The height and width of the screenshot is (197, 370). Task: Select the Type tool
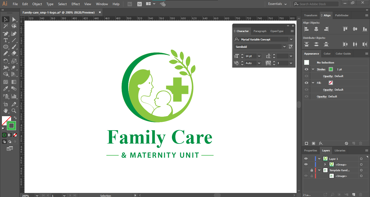click(5, 40)
